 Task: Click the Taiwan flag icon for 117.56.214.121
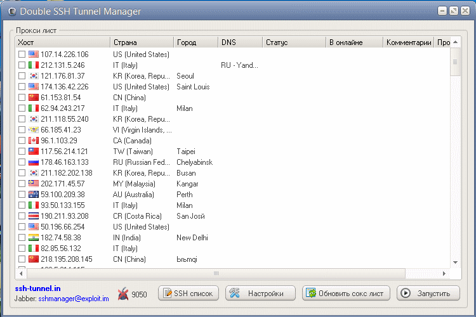pyautogui.click(x=34, y=152)
